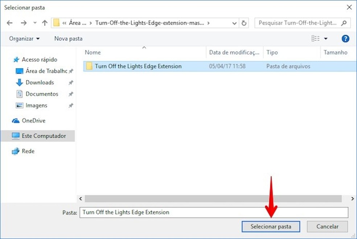Screen dimensions: 357x239
Task: Click the Cancelar button
Action: click(x=327, y=227)
